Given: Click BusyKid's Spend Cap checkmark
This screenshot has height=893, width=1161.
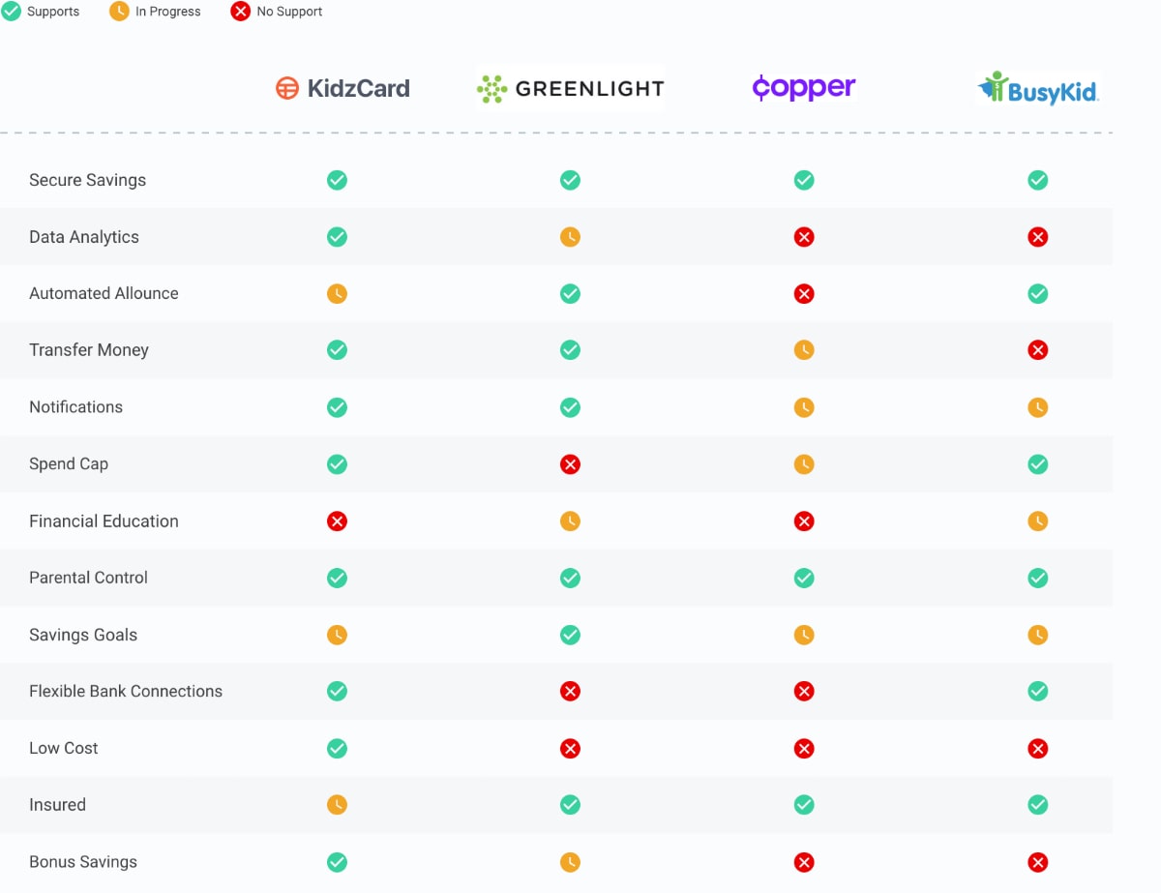Looking at the screenshot, I should 1038,464.
